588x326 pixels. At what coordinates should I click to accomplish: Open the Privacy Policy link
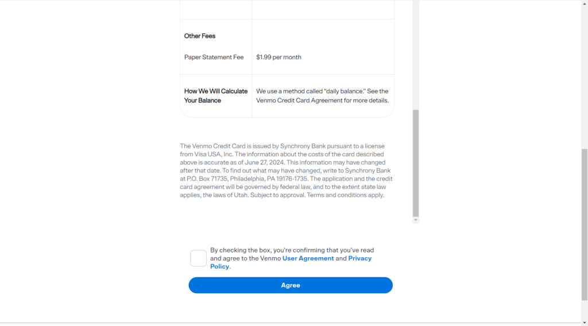click(x=291, y=262)
